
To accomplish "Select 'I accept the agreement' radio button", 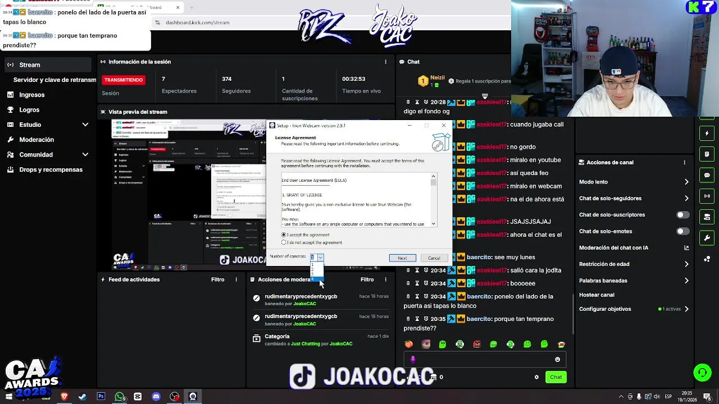I will (284, 235).
